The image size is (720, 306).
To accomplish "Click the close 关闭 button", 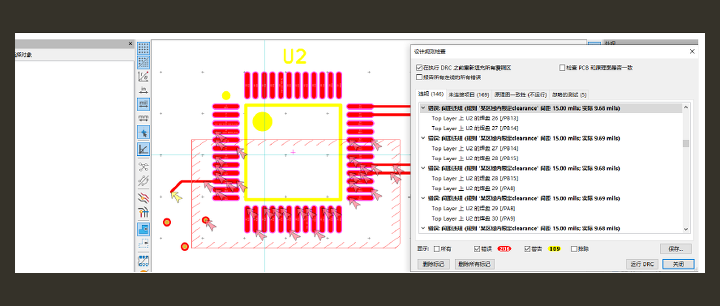I will 678,264.
